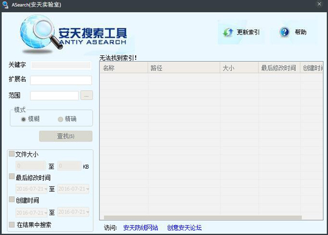Screen dimensions: 328x235
Task: Click the 创建时间 column header
Action: point(312,68)
